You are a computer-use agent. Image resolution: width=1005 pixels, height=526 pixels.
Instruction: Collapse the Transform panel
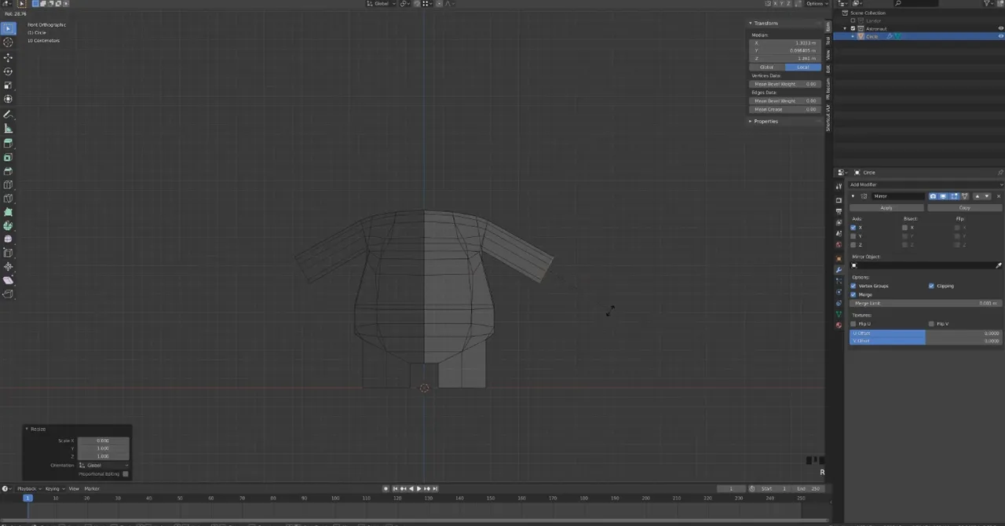coord(751,23)
